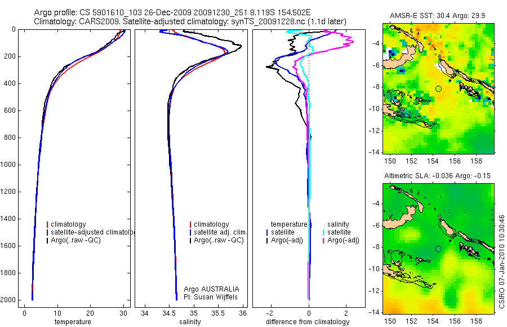Click the -2 tick on difference axis
The image size is (507, 327).
(270, 313)
